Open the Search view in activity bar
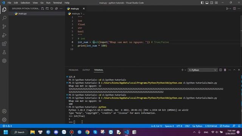This screenshot has width=242, height=136. [4, 18]
